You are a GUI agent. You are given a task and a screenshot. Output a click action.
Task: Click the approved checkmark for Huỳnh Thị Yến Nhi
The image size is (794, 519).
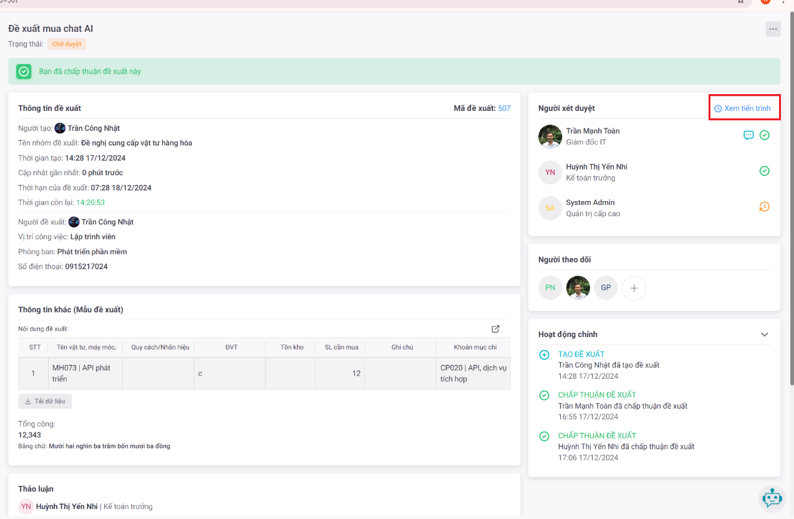click(764, 171)
